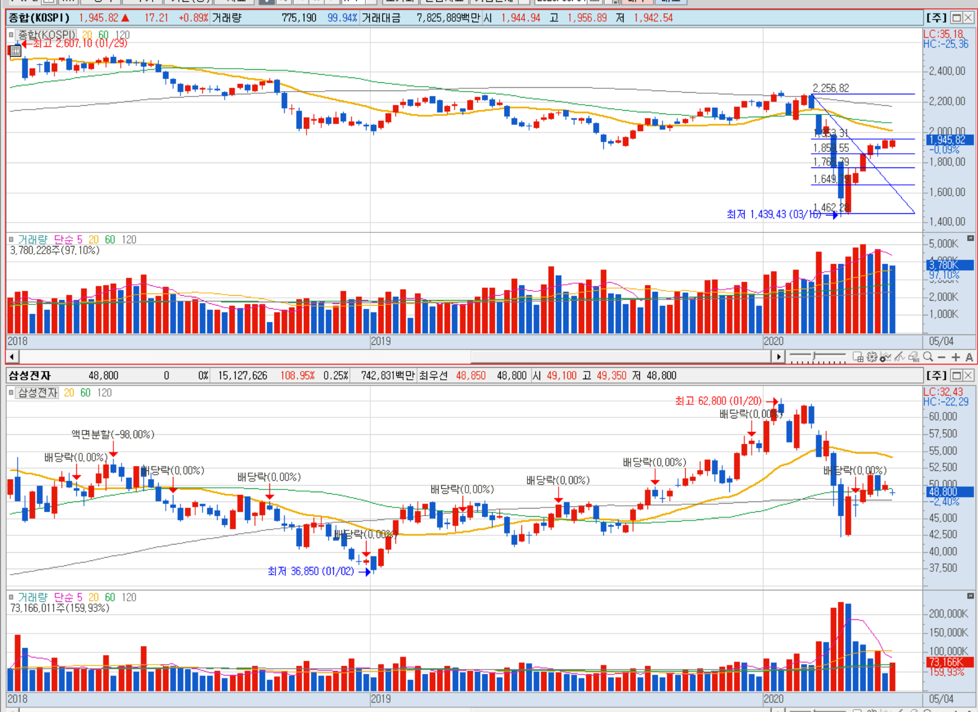Maximize the KOSPI chart pane
Image resolution: width=978 pixels, height=712 pixels.
(956, 18)
